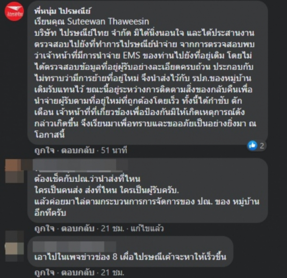Open the 51 นาที timestamp link

point(114,150)
